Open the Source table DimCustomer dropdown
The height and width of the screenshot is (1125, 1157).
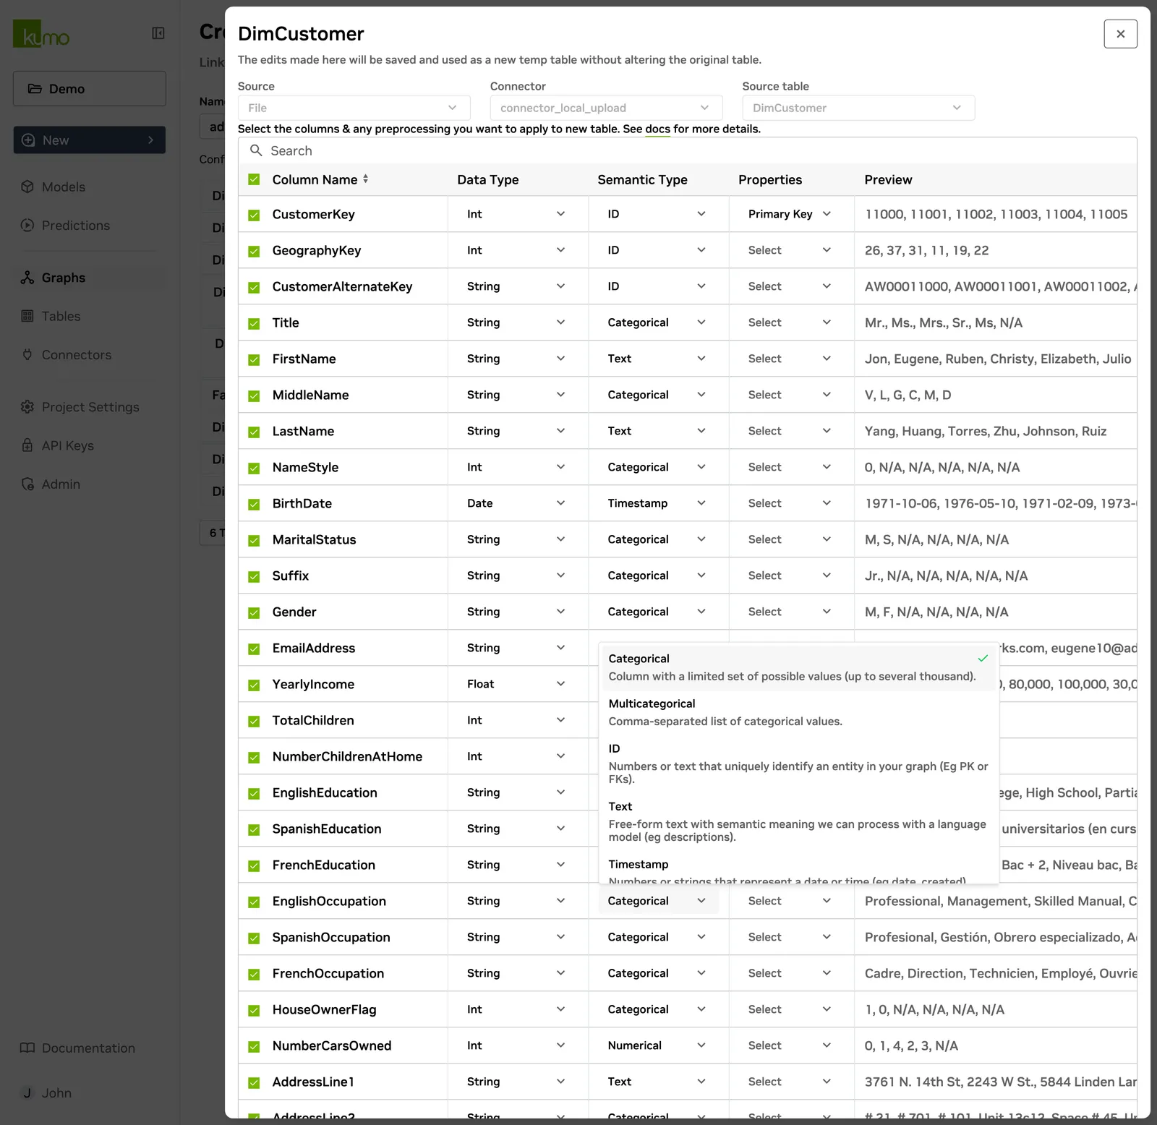click(x=858, y=108)
